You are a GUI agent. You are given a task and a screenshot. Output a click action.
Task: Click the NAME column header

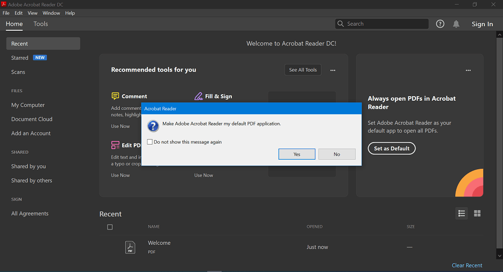(x=153, y=226)
